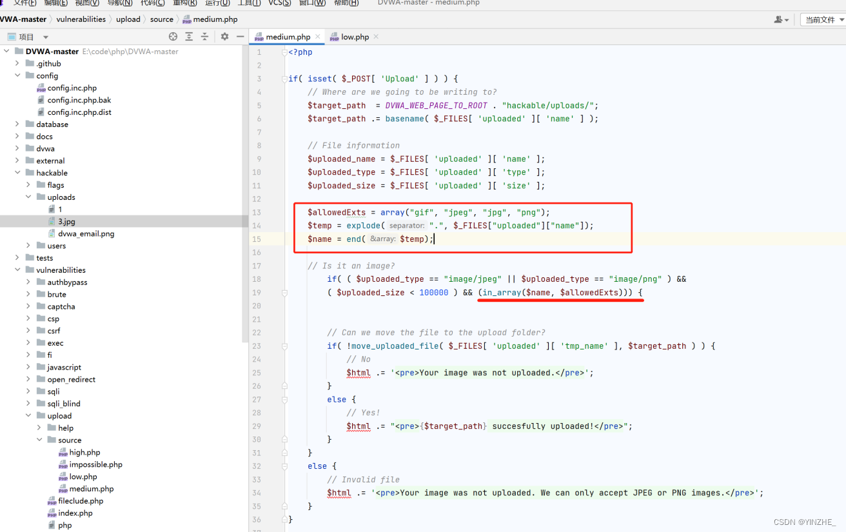This screenshot has width=846, height=532.
Task: Click the collapse all icon in project panel
Action: (x=204, y=37)
